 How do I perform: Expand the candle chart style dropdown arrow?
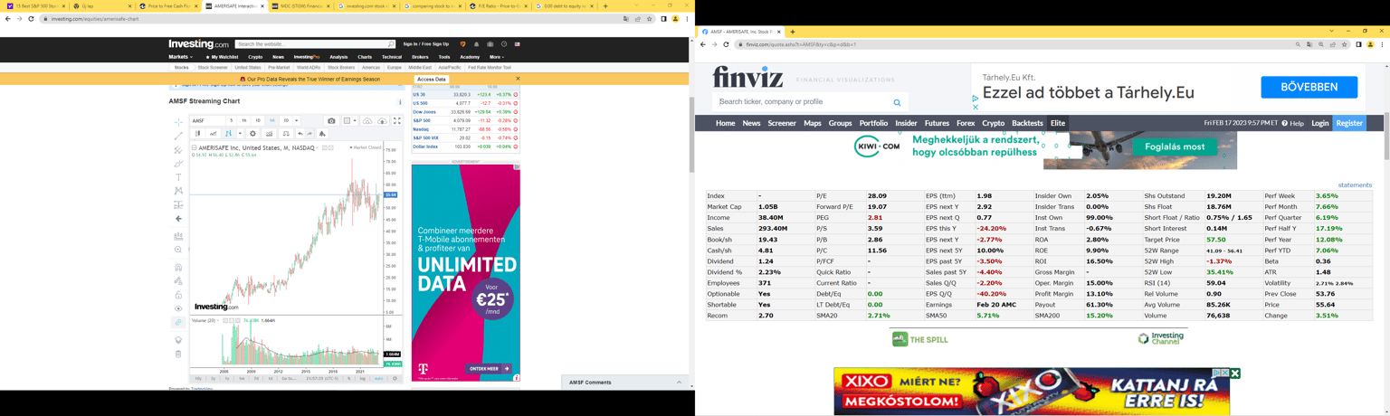coord(240,134)
